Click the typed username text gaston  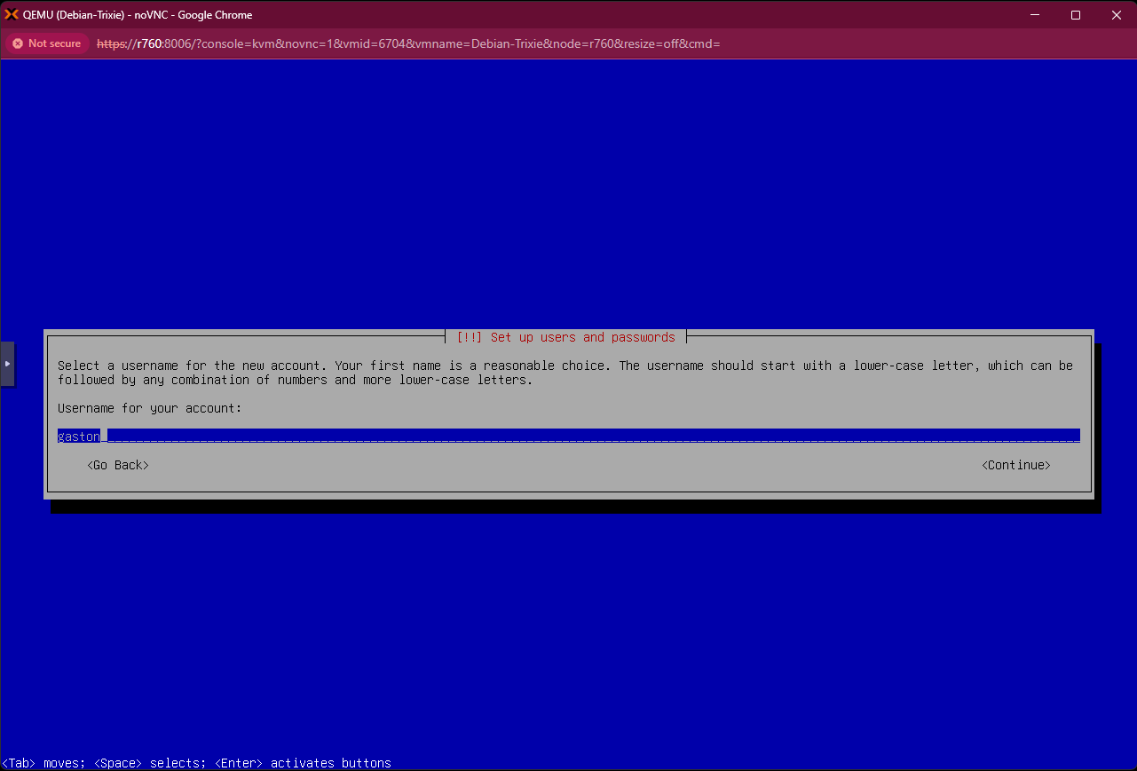coord(79,436)
